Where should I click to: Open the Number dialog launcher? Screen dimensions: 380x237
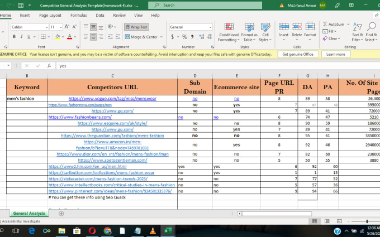pos(212,47)
